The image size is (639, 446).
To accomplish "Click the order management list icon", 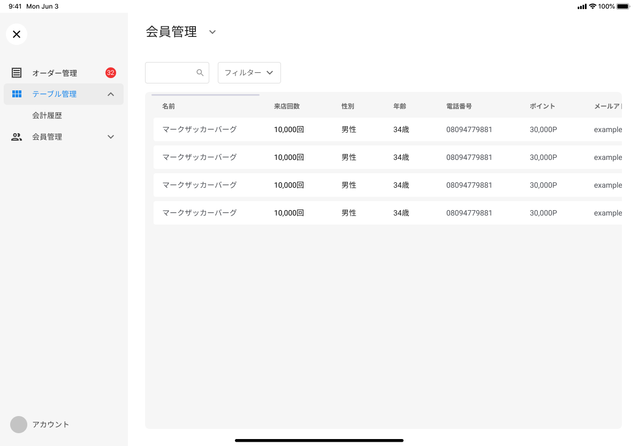I will pos(17,73).
